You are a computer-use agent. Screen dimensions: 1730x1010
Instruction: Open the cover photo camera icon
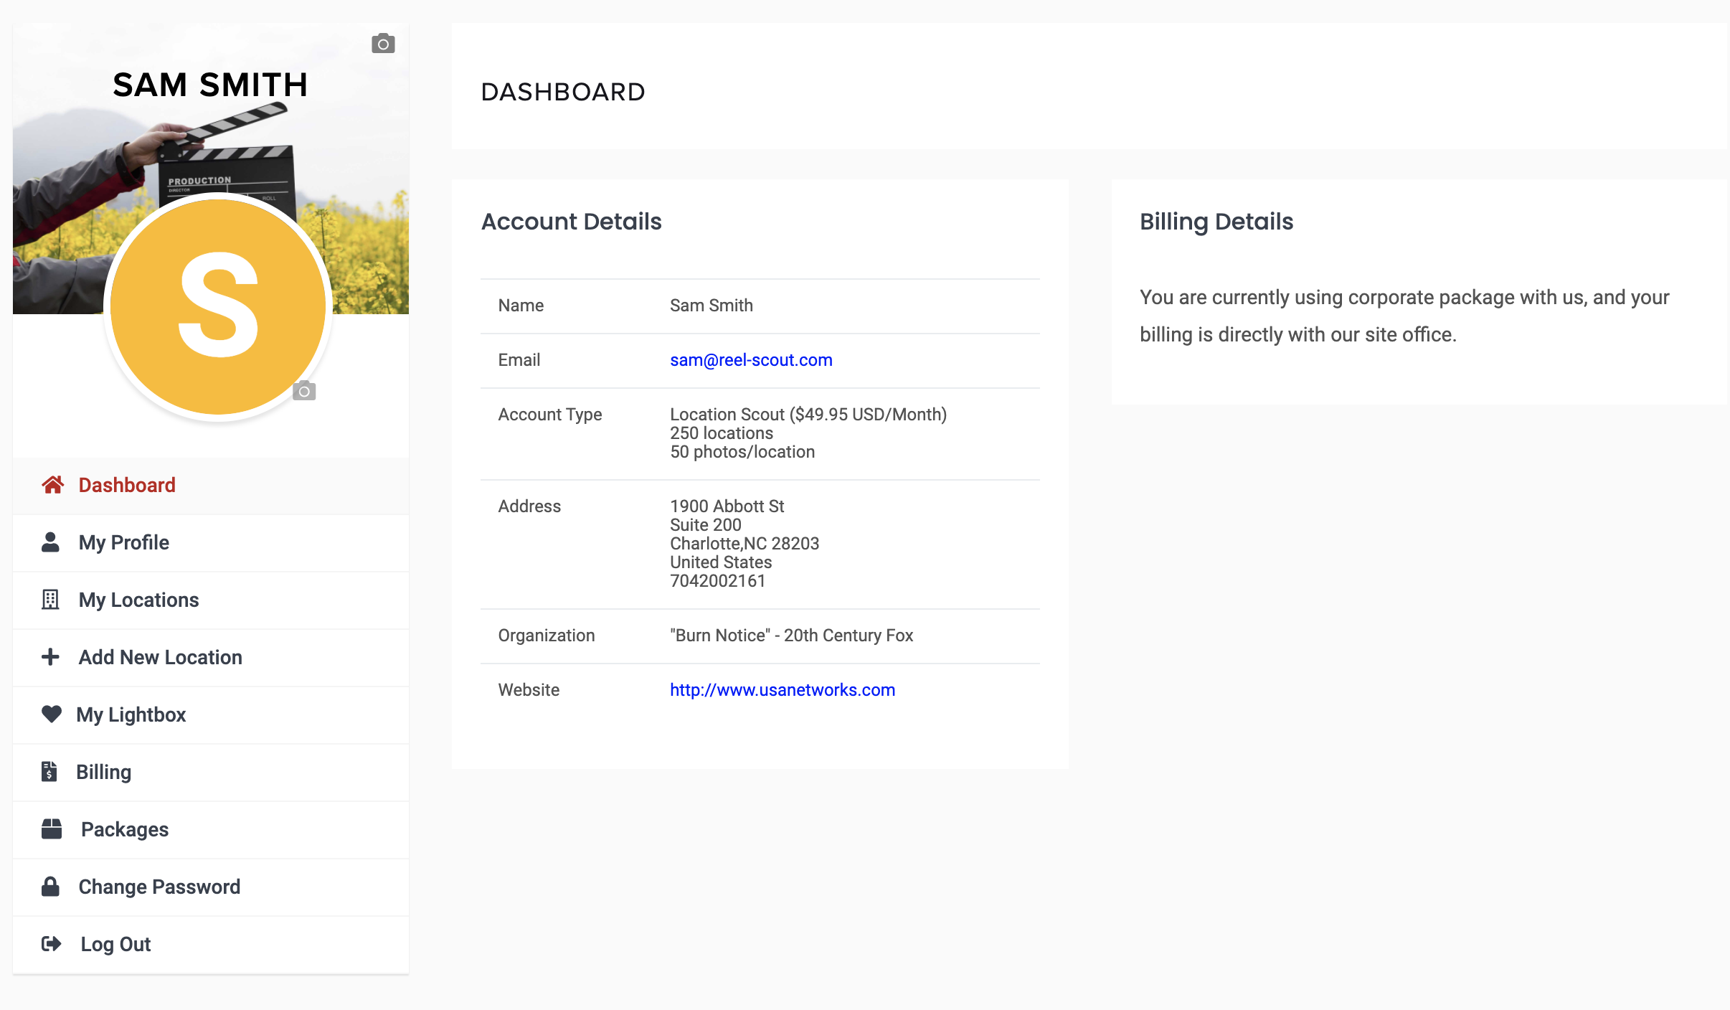tap(384, 43)
